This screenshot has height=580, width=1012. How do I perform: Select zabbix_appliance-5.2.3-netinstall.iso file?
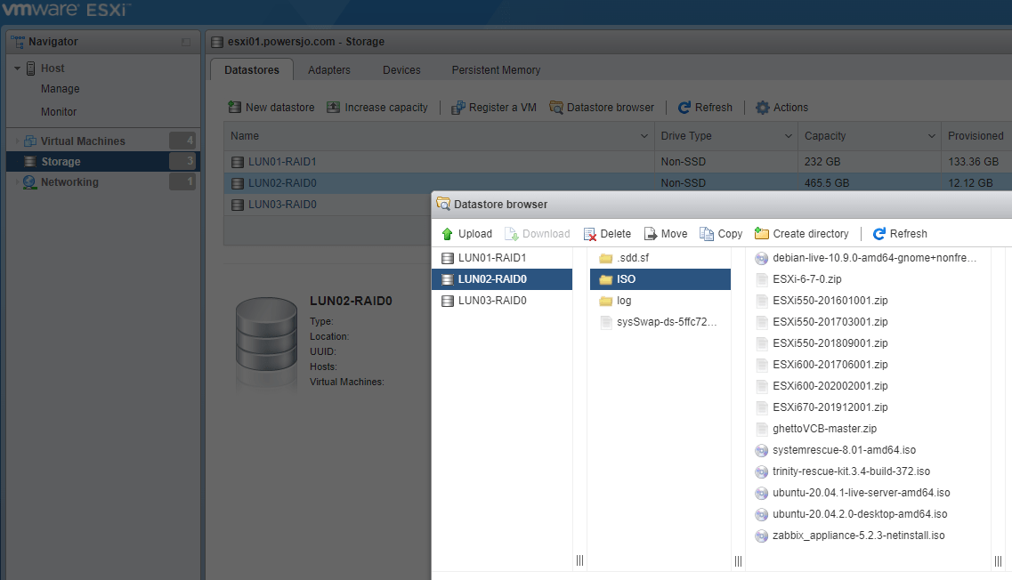850,536
